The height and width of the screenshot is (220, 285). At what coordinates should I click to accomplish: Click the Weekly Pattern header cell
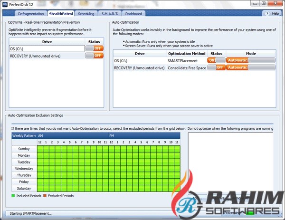pos(24,136)
